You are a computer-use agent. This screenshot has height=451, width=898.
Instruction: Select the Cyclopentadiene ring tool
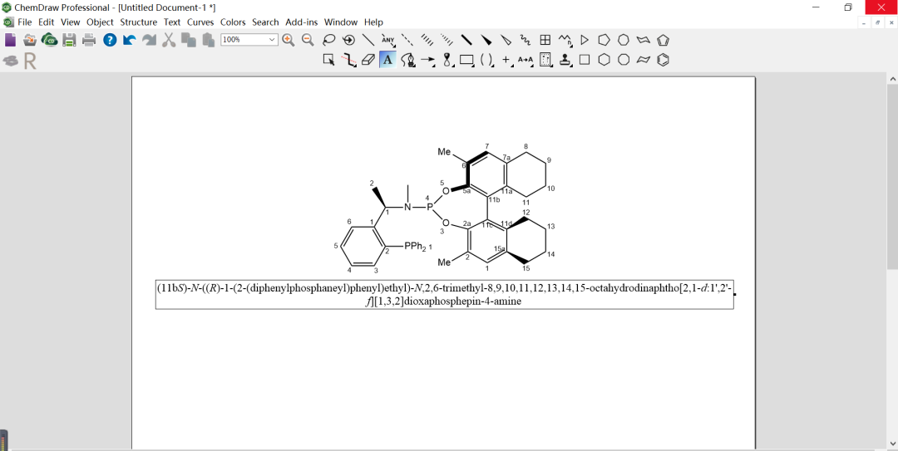[663, 40]
